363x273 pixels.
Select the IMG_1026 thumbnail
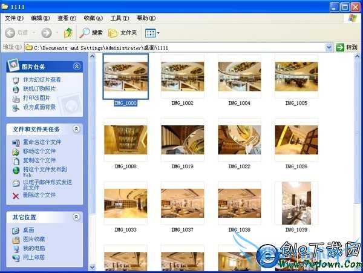(x=296, y=140)
